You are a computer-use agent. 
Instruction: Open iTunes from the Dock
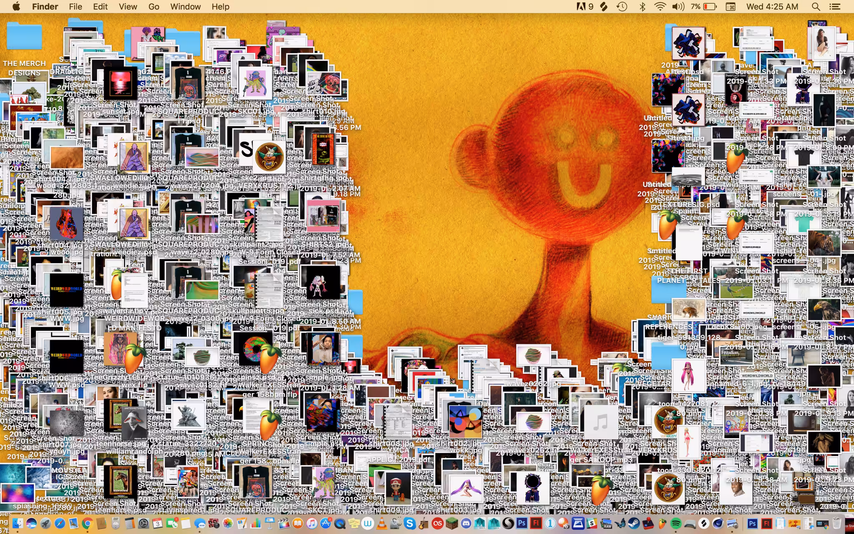tap(312, 523)
